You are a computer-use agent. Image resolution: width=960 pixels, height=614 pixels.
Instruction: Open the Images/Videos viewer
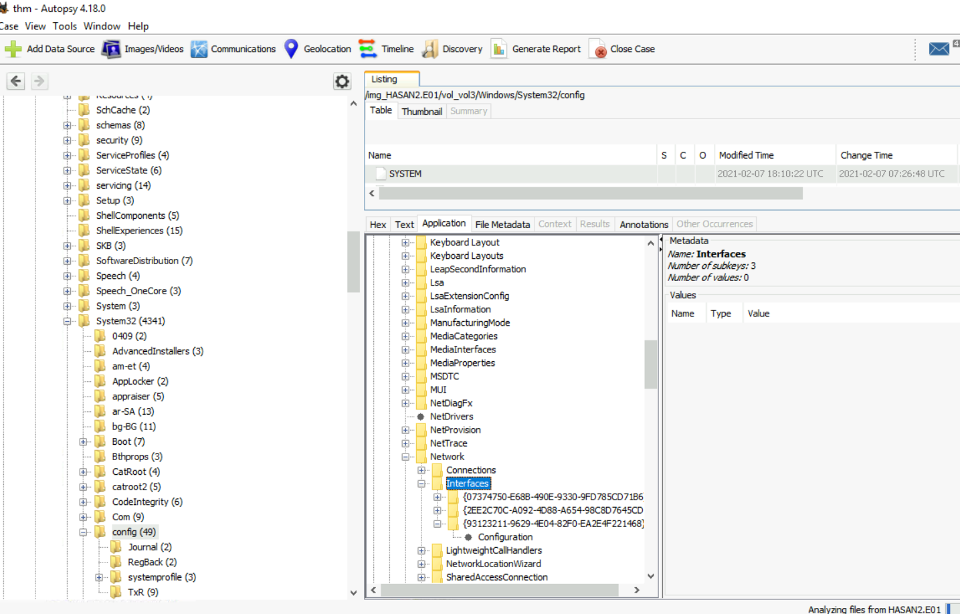pyautogui.click(x=111, y=49)
